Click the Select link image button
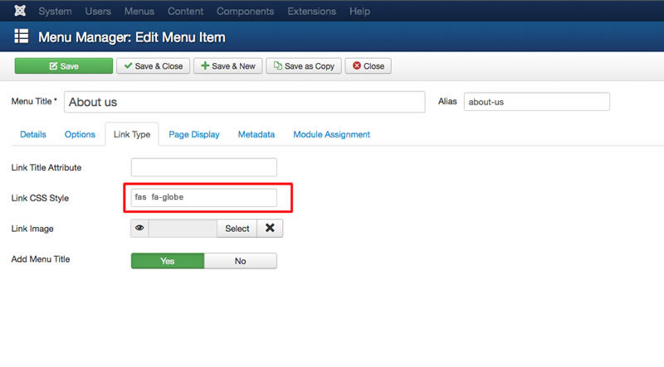664x367 pixels. coord(237,229)
